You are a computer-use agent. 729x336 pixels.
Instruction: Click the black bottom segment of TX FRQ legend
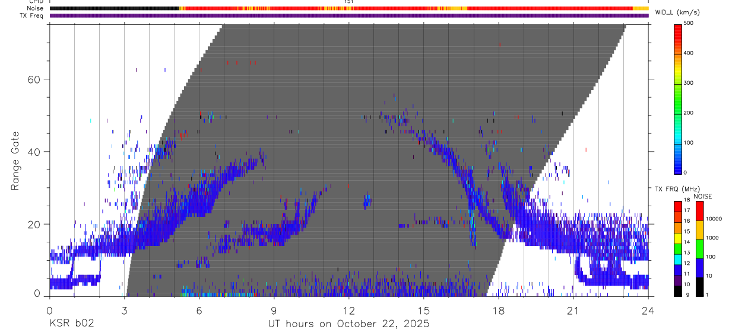click(x=679, y=290)
